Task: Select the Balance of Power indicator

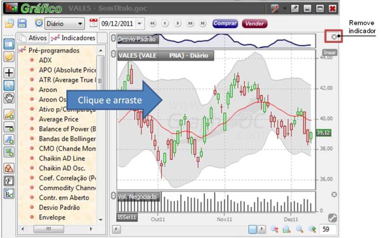Action: point(67,129)
